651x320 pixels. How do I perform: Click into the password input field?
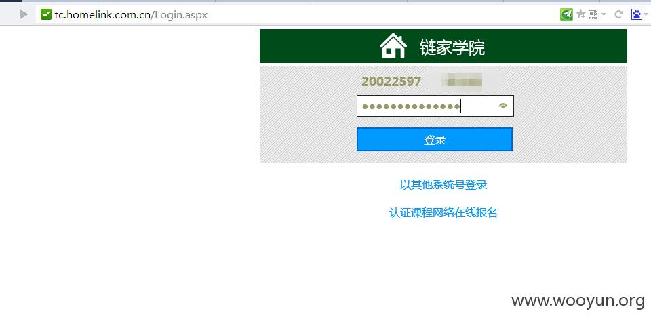click(x=435, y=106)
